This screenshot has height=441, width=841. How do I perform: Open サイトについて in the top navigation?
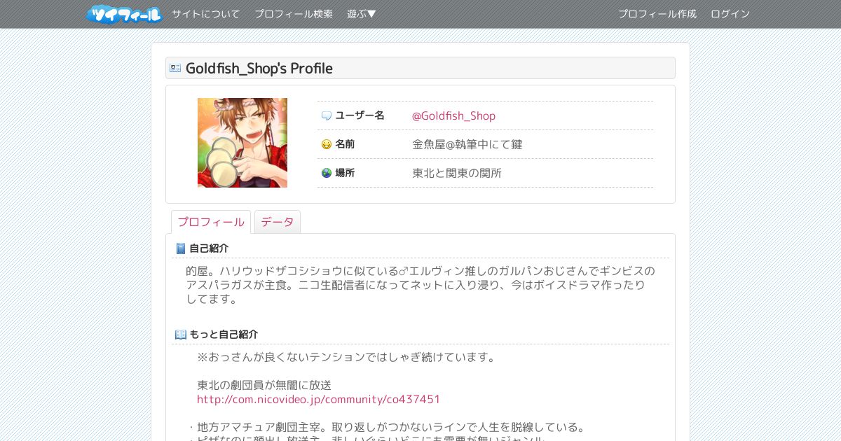pos(206,14)
